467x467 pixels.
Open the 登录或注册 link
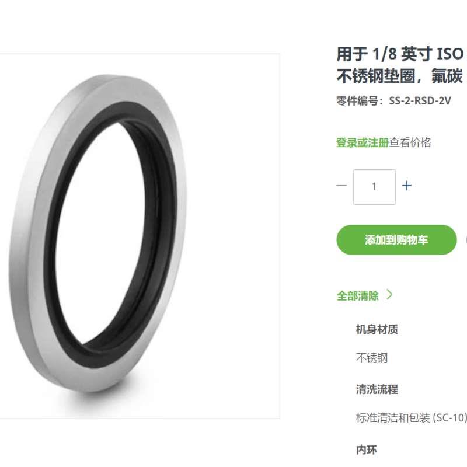tap(363, 142)
